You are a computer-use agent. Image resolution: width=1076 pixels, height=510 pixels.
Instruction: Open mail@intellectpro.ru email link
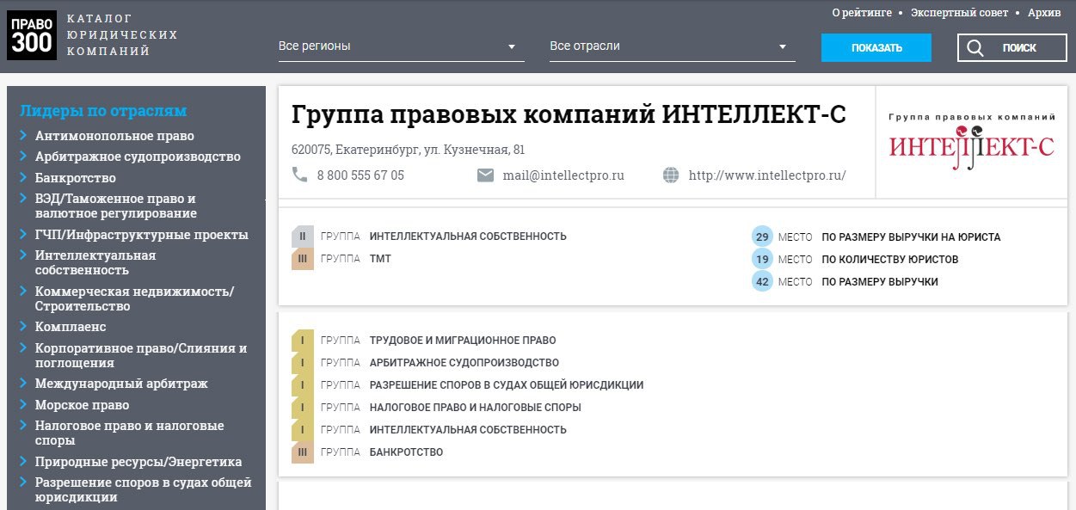563,175
